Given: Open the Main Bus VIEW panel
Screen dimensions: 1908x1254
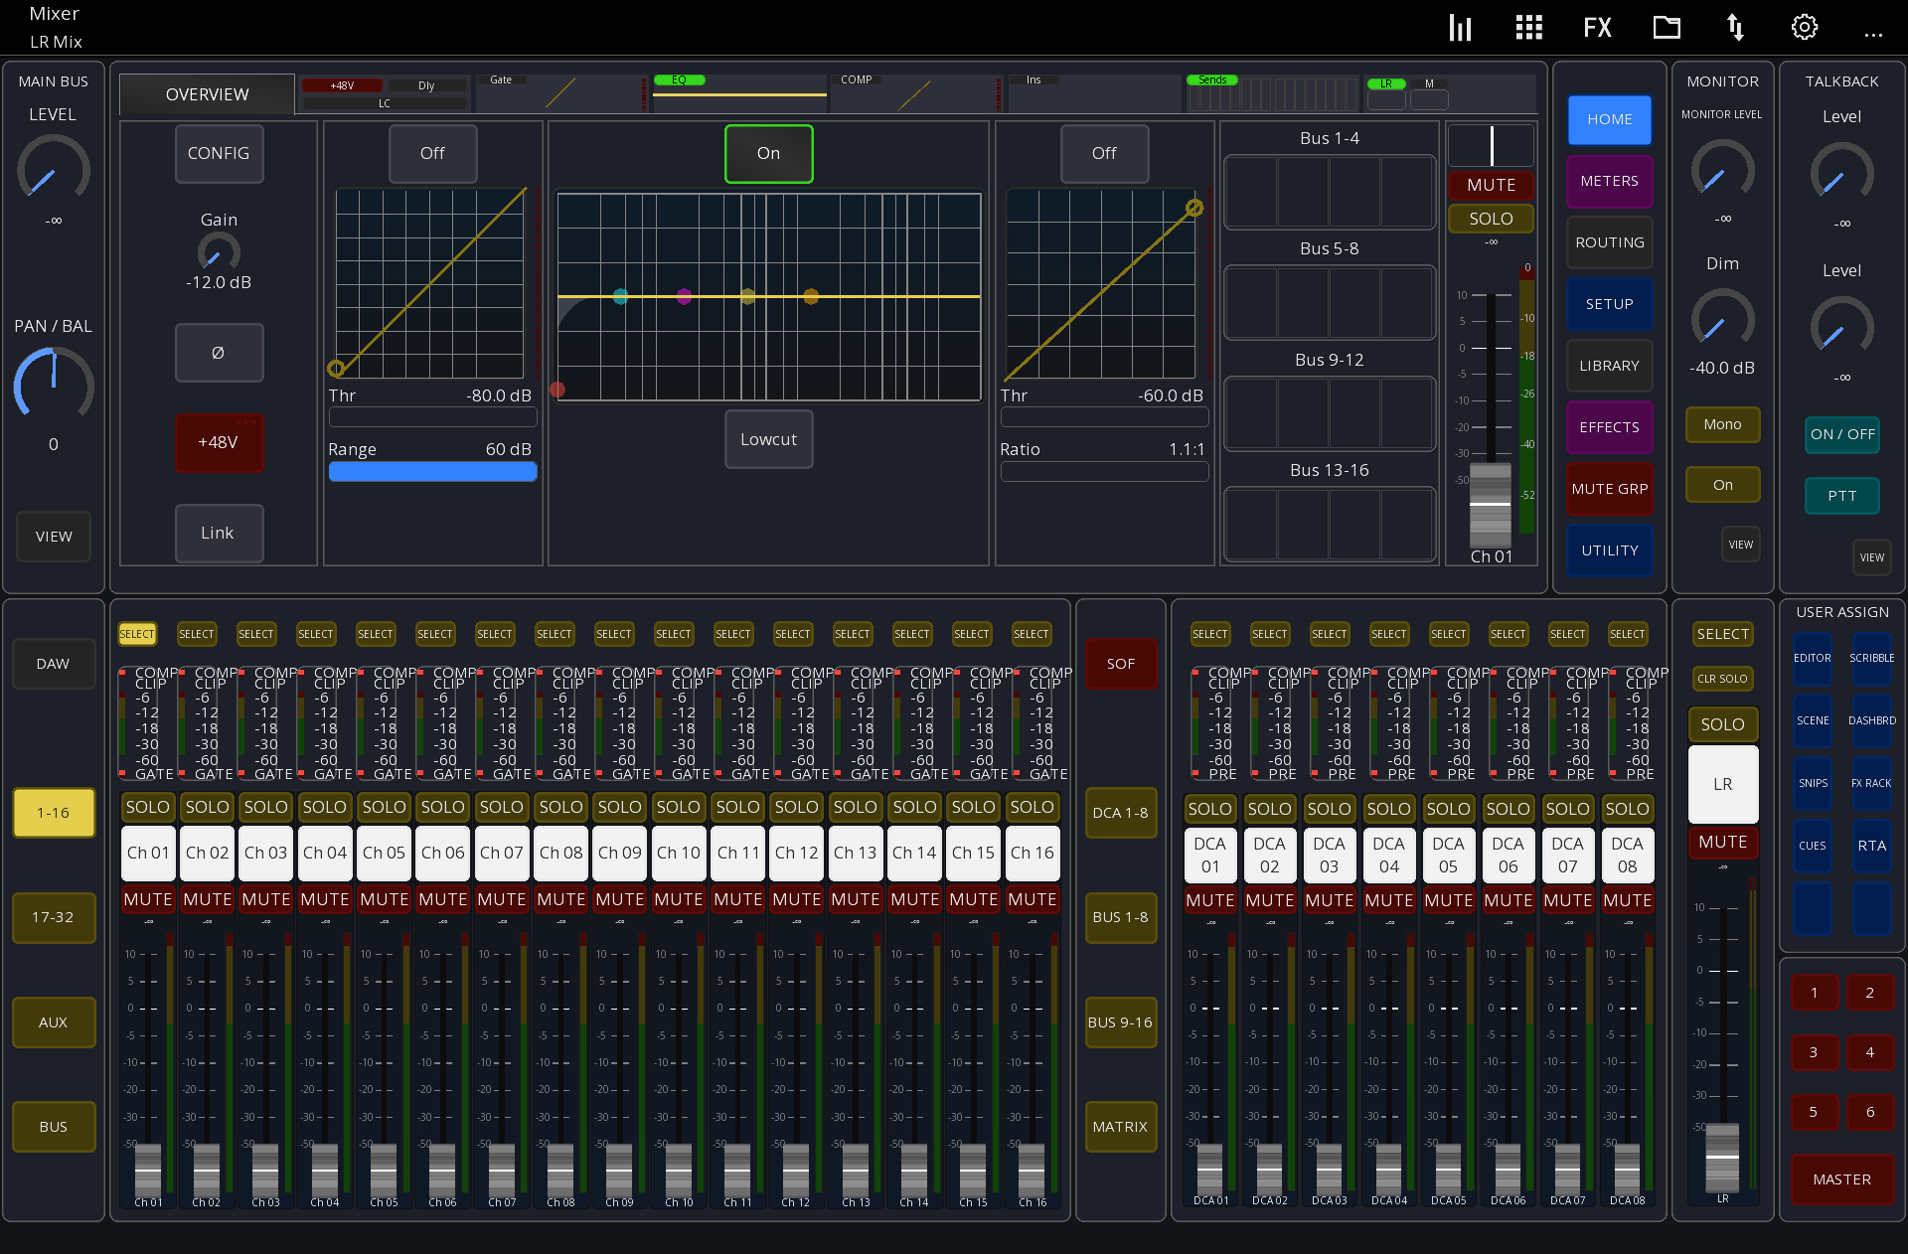Looking at the screenshot, I should (x=53, y=537).
